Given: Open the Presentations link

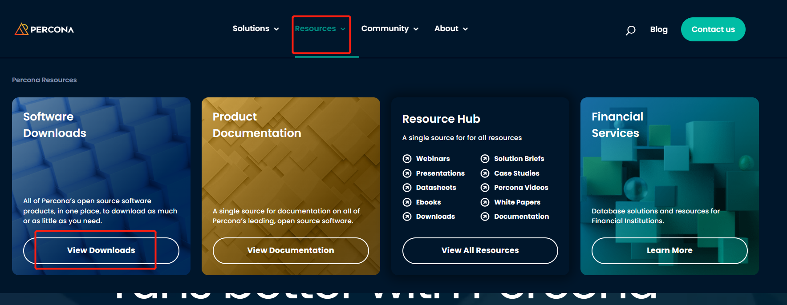Looking at the screenshot, I should 440,173.
